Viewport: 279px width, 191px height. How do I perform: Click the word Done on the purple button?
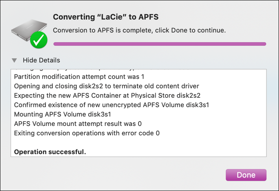click(246, 175)
